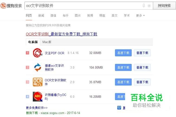
Task: Switch to the 学术 tab
Action: coord(127,16)
